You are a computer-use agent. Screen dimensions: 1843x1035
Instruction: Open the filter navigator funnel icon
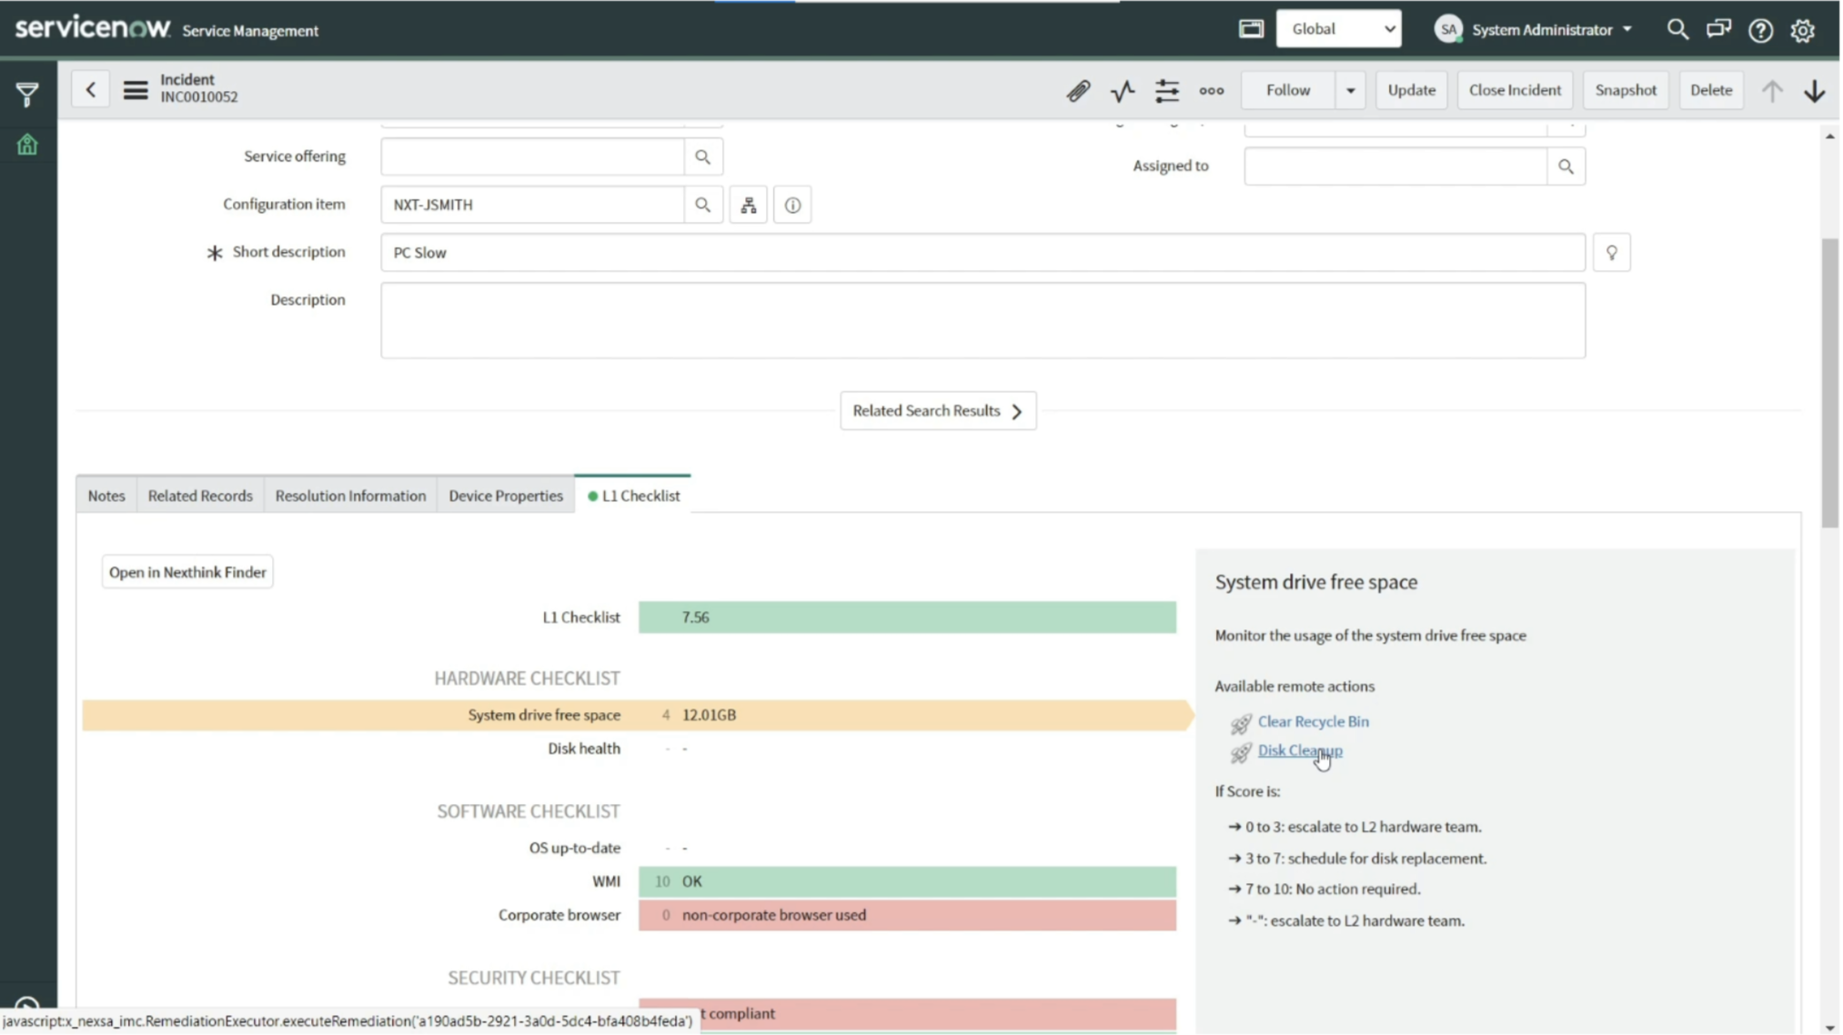click(x=27, y=94)
